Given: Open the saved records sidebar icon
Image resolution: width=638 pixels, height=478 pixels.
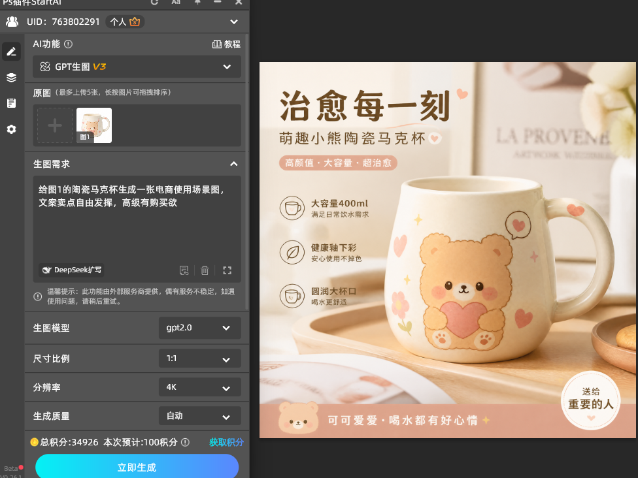Looking at the screenshot, I should tap(11, 103).
